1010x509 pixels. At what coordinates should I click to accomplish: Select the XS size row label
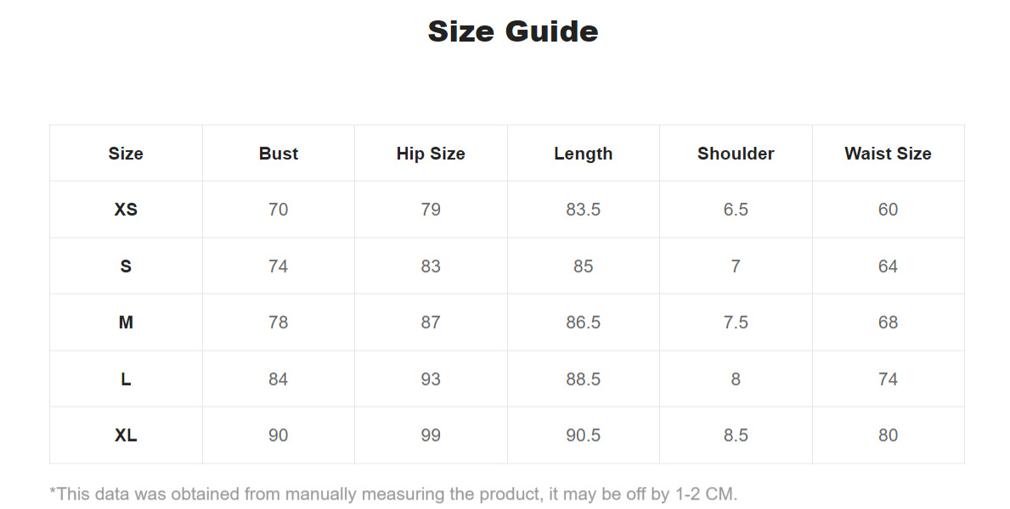click(126, 210)
